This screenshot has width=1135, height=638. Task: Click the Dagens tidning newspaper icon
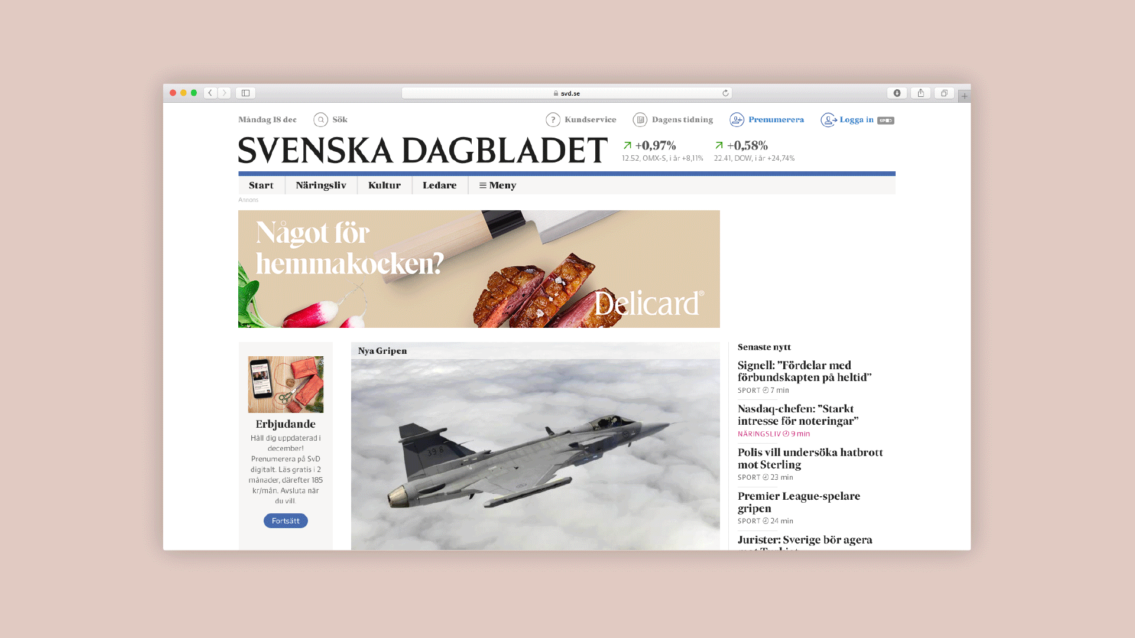point(640,120)
